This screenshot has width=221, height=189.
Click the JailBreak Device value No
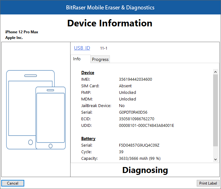[122, 106]
